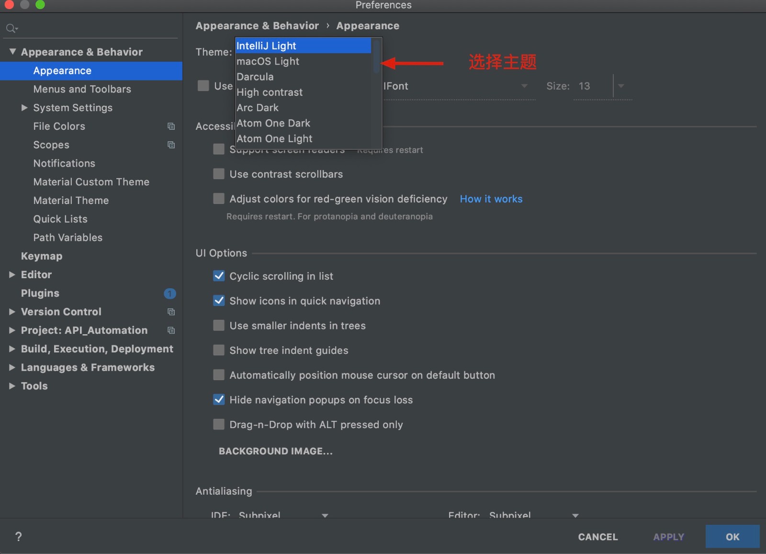Select Appearance in the settings tree
The width and height of the screenshot is (766, 554).
[91, 71]
